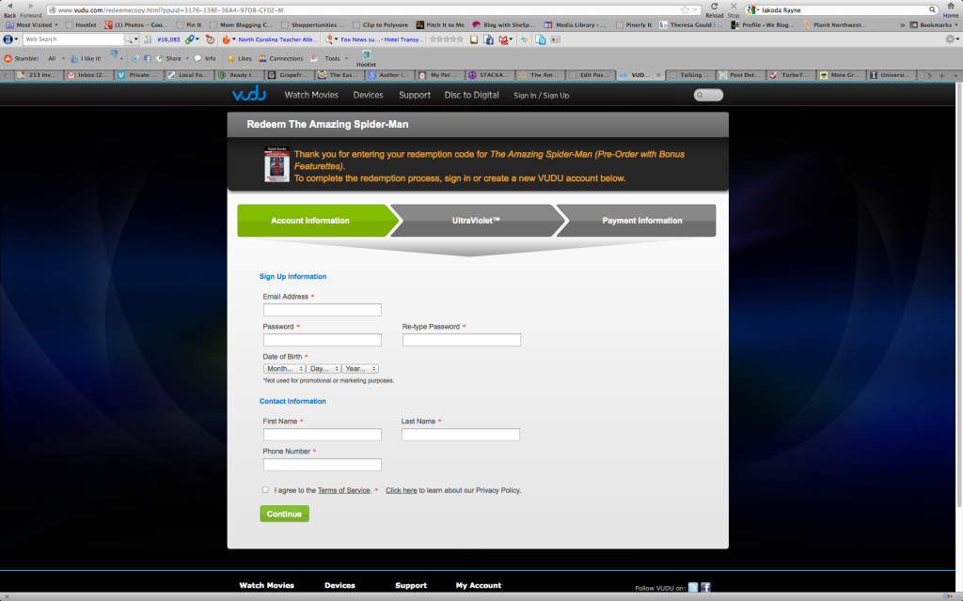Switch to the TurboT... tab

790,75
